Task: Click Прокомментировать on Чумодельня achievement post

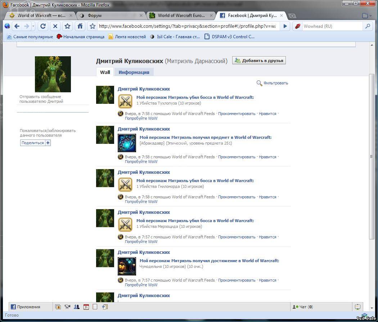Action: 237,280
